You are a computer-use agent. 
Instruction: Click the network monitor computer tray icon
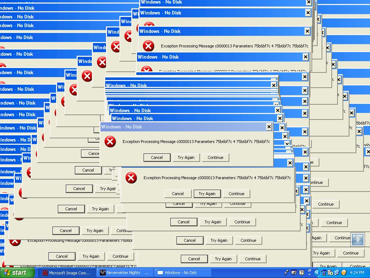(324, 273)
